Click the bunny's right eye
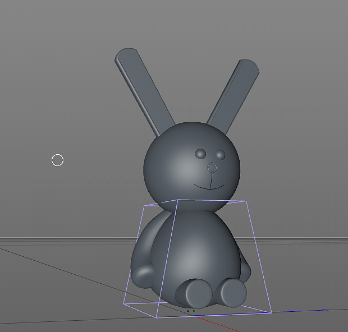348x332 pixels. click(221, 155)
